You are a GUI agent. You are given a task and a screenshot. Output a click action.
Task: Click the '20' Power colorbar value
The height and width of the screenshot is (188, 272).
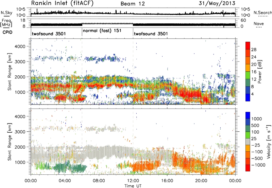tap(254, 64)
